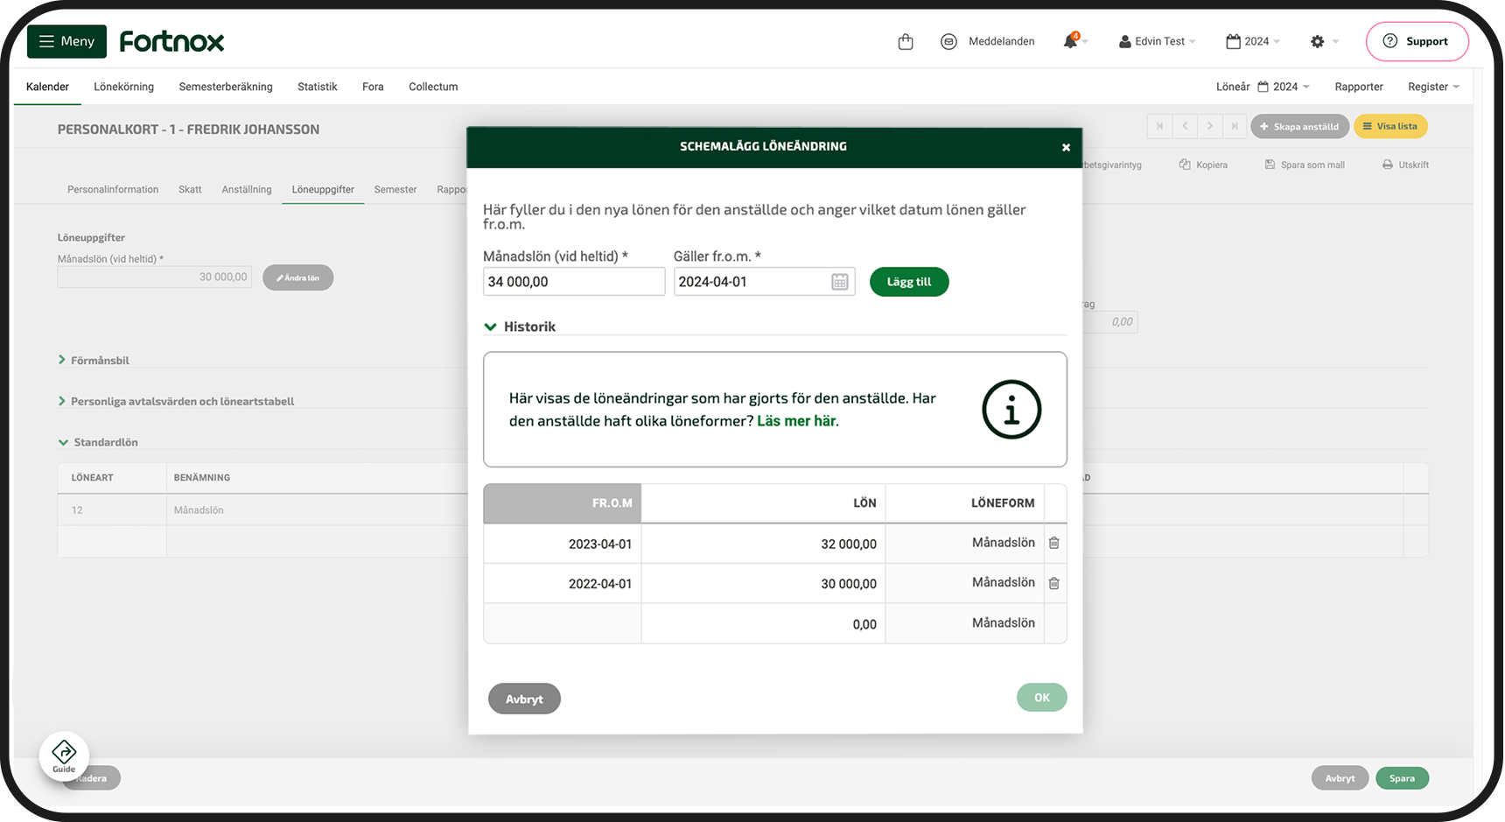Click the shopping bag icon in header
1505x822 pixels.
(906, 42)
